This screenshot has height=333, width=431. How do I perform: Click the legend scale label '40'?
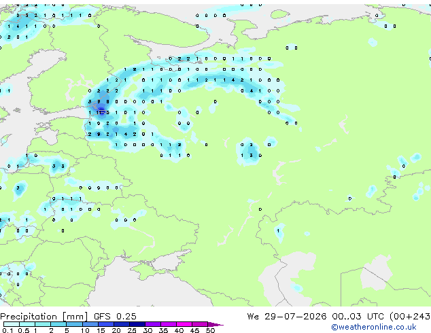coord(179,330)
